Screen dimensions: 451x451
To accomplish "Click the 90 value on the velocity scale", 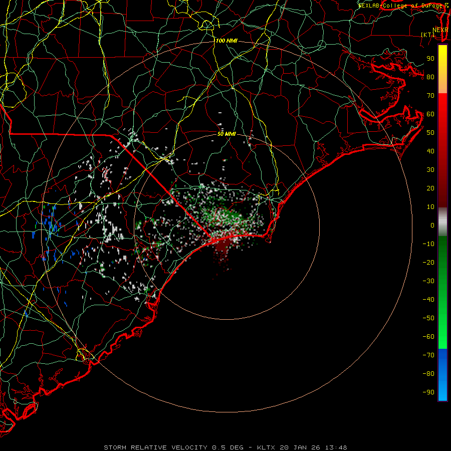I will coord(430,59).
